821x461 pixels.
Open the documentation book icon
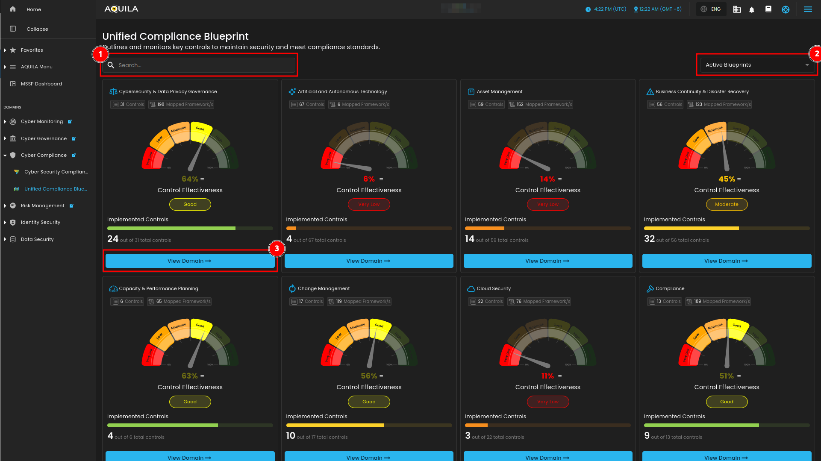point(768,9)
